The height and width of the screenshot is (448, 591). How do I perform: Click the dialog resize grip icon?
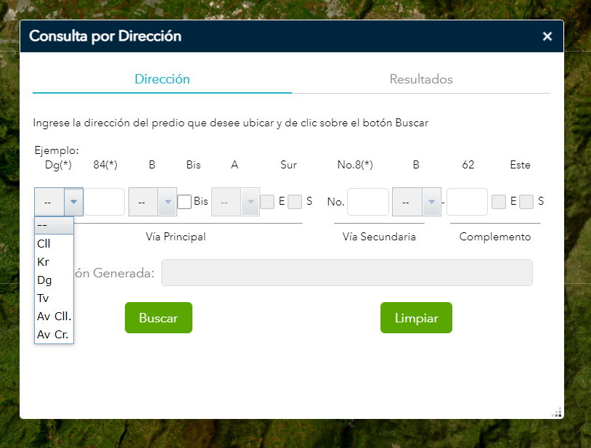pyautogui.click(x=557, y=412)
